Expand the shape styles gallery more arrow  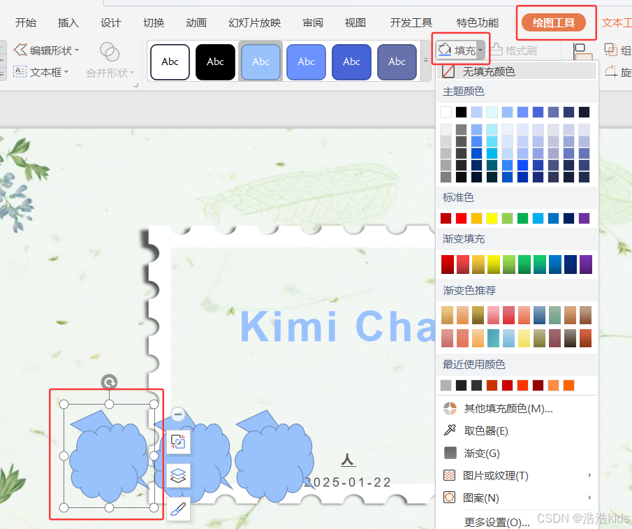pyautogui.click(x=425, y=61)
